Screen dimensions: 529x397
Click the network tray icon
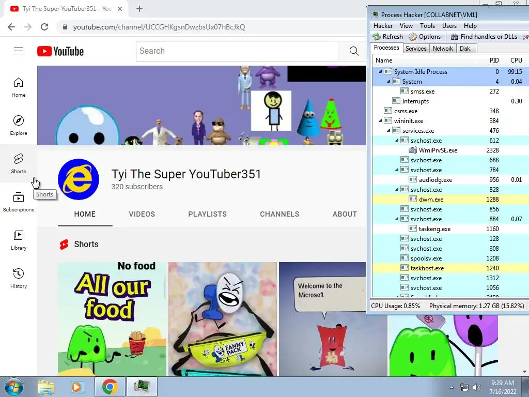click(464, 387)
